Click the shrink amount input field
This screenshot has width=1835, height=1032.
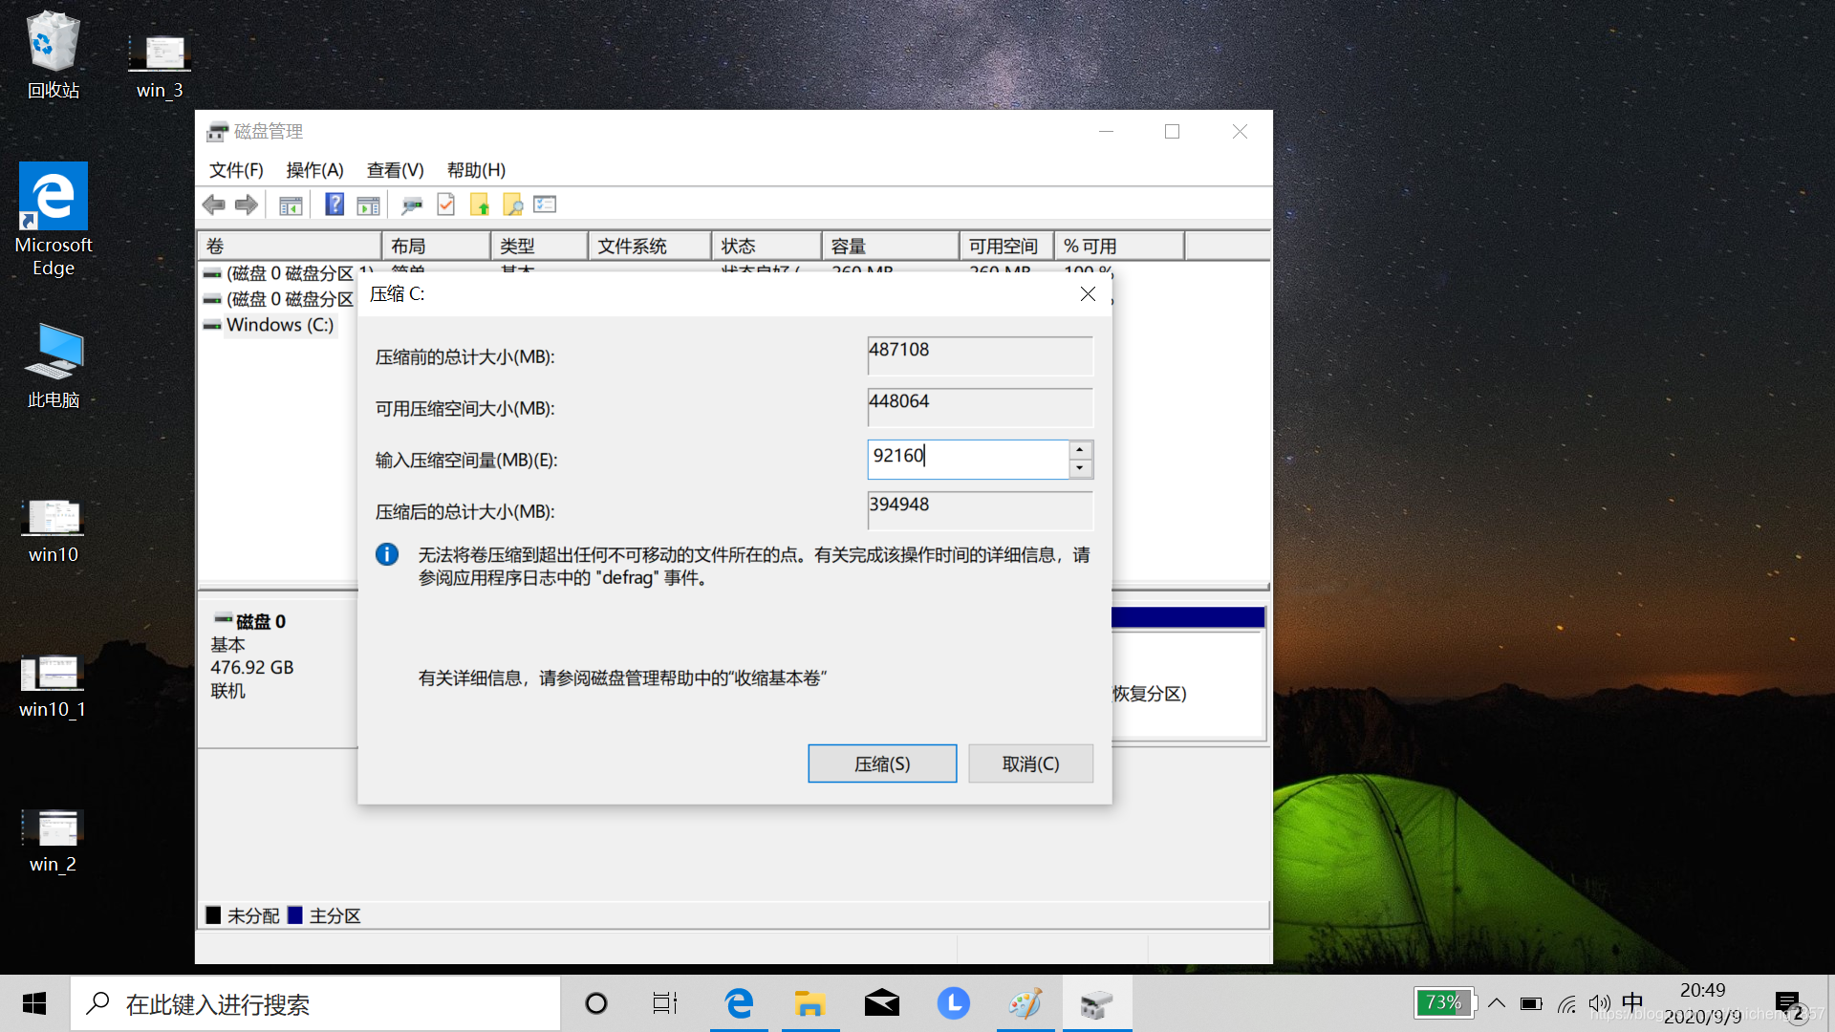967,459
